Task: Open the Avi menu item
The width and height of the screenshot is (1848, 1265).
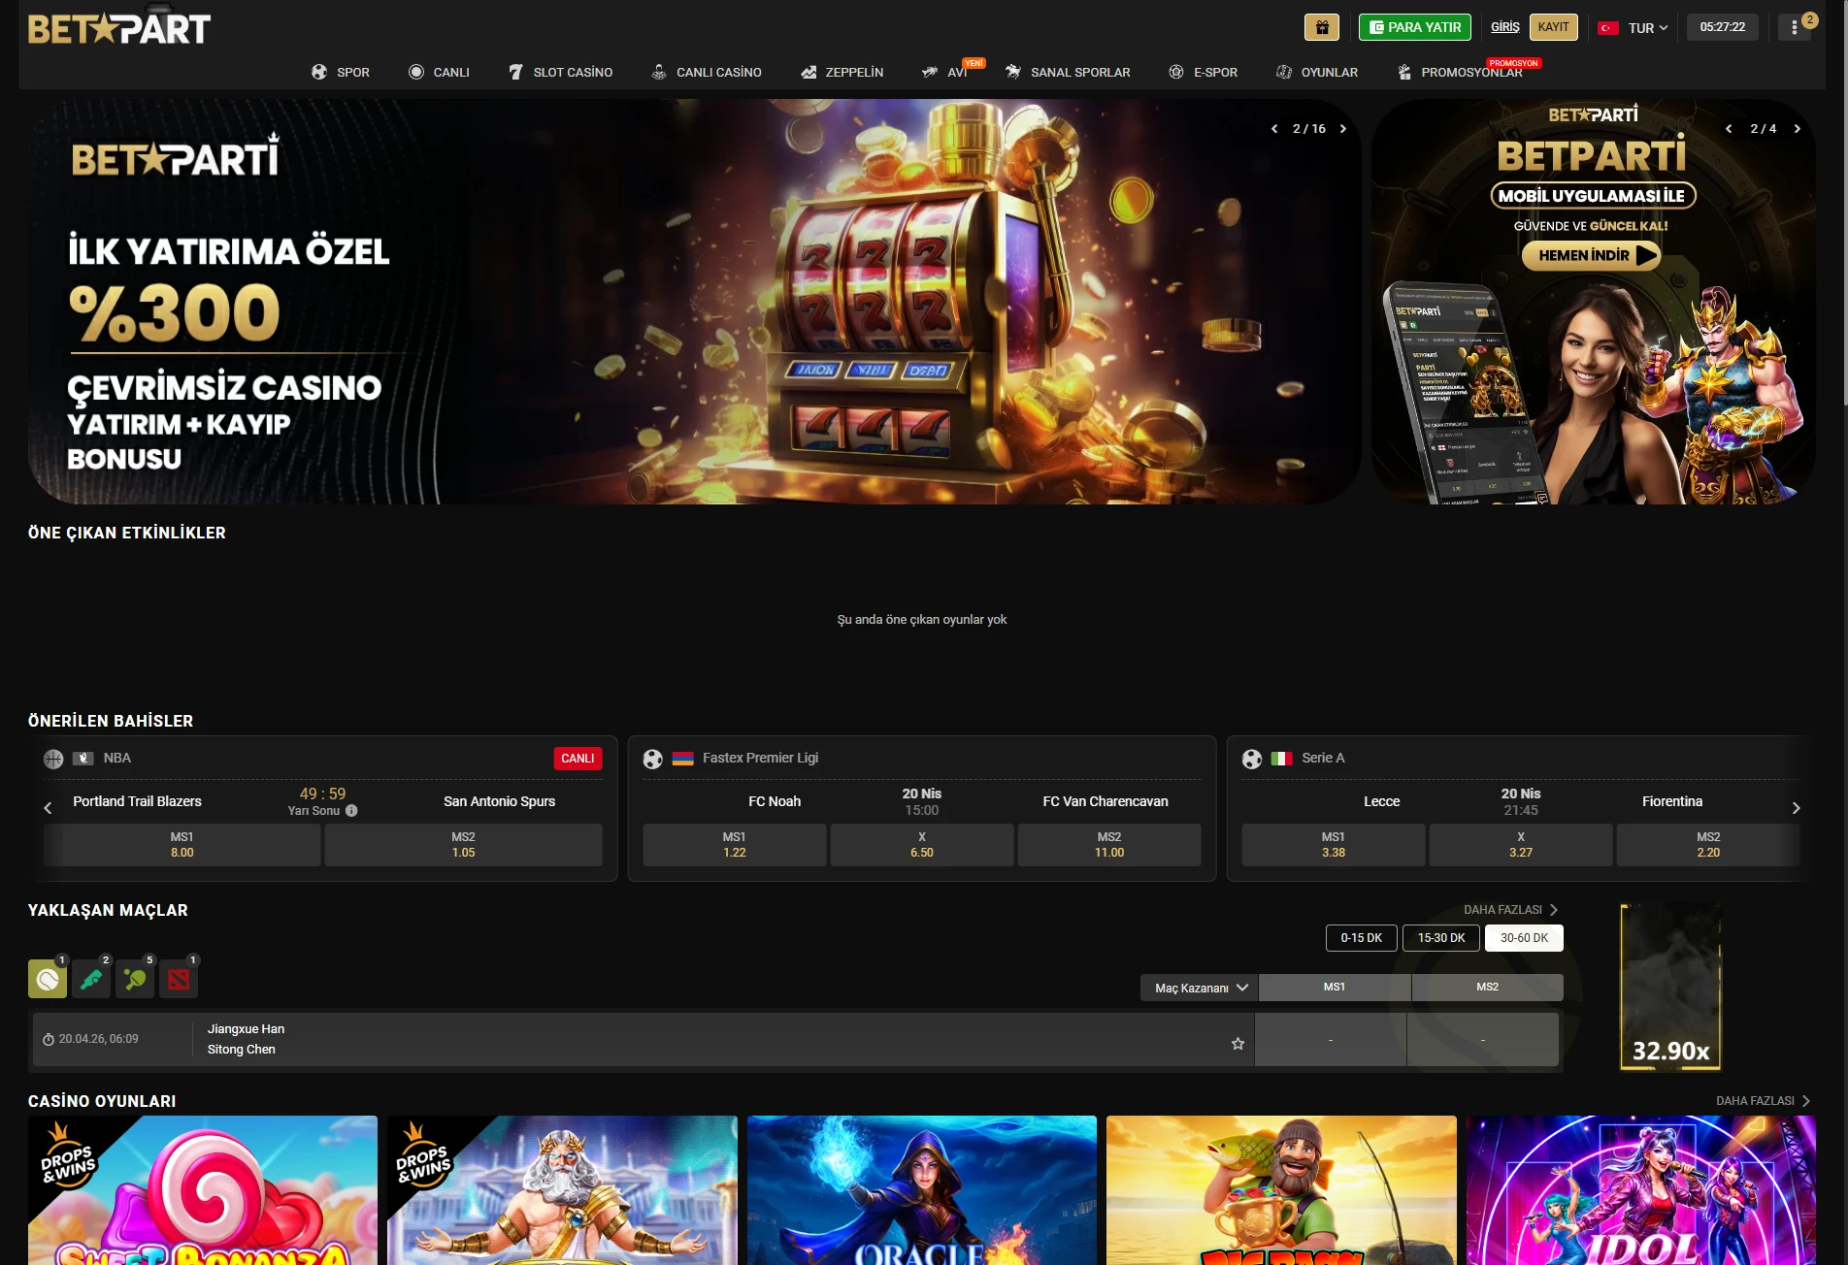Action: (945, 72)
